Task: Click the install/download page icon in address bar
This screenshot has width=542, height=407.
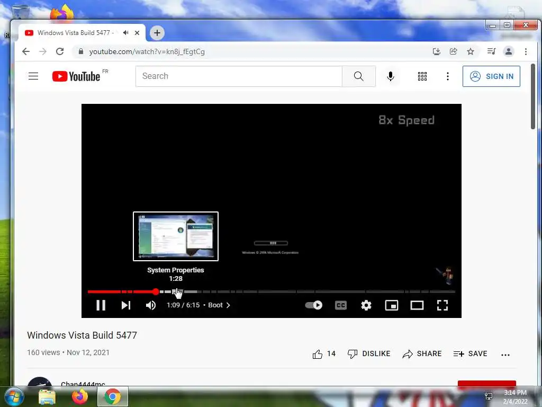Action: point(437,51)
